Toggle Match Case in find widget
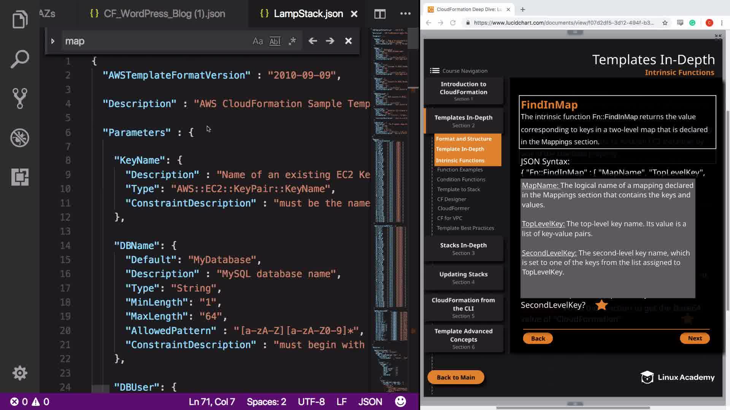 pyautogui.click(x=257, y=41)
